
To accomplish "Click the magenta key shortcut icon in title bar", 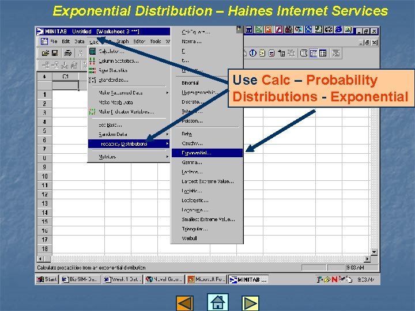I will coord(279,30).
